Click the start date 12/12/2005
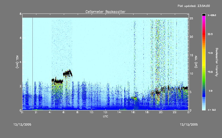This screenshot has height=138, width=222. point(22,124)
